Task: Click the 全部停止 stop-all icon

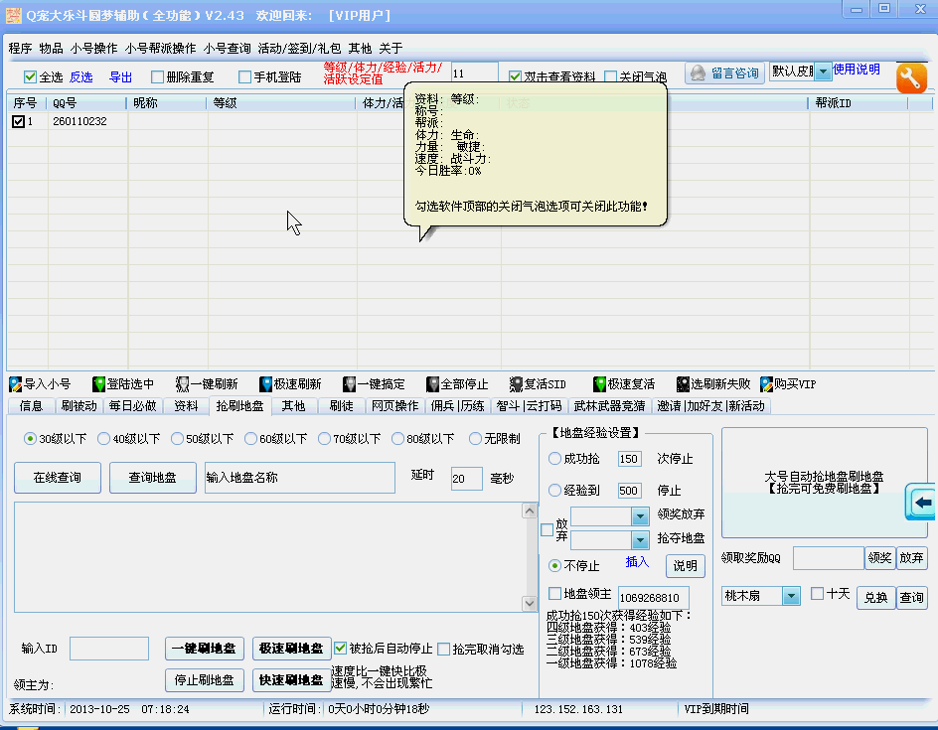Action: tap(432, 383)
